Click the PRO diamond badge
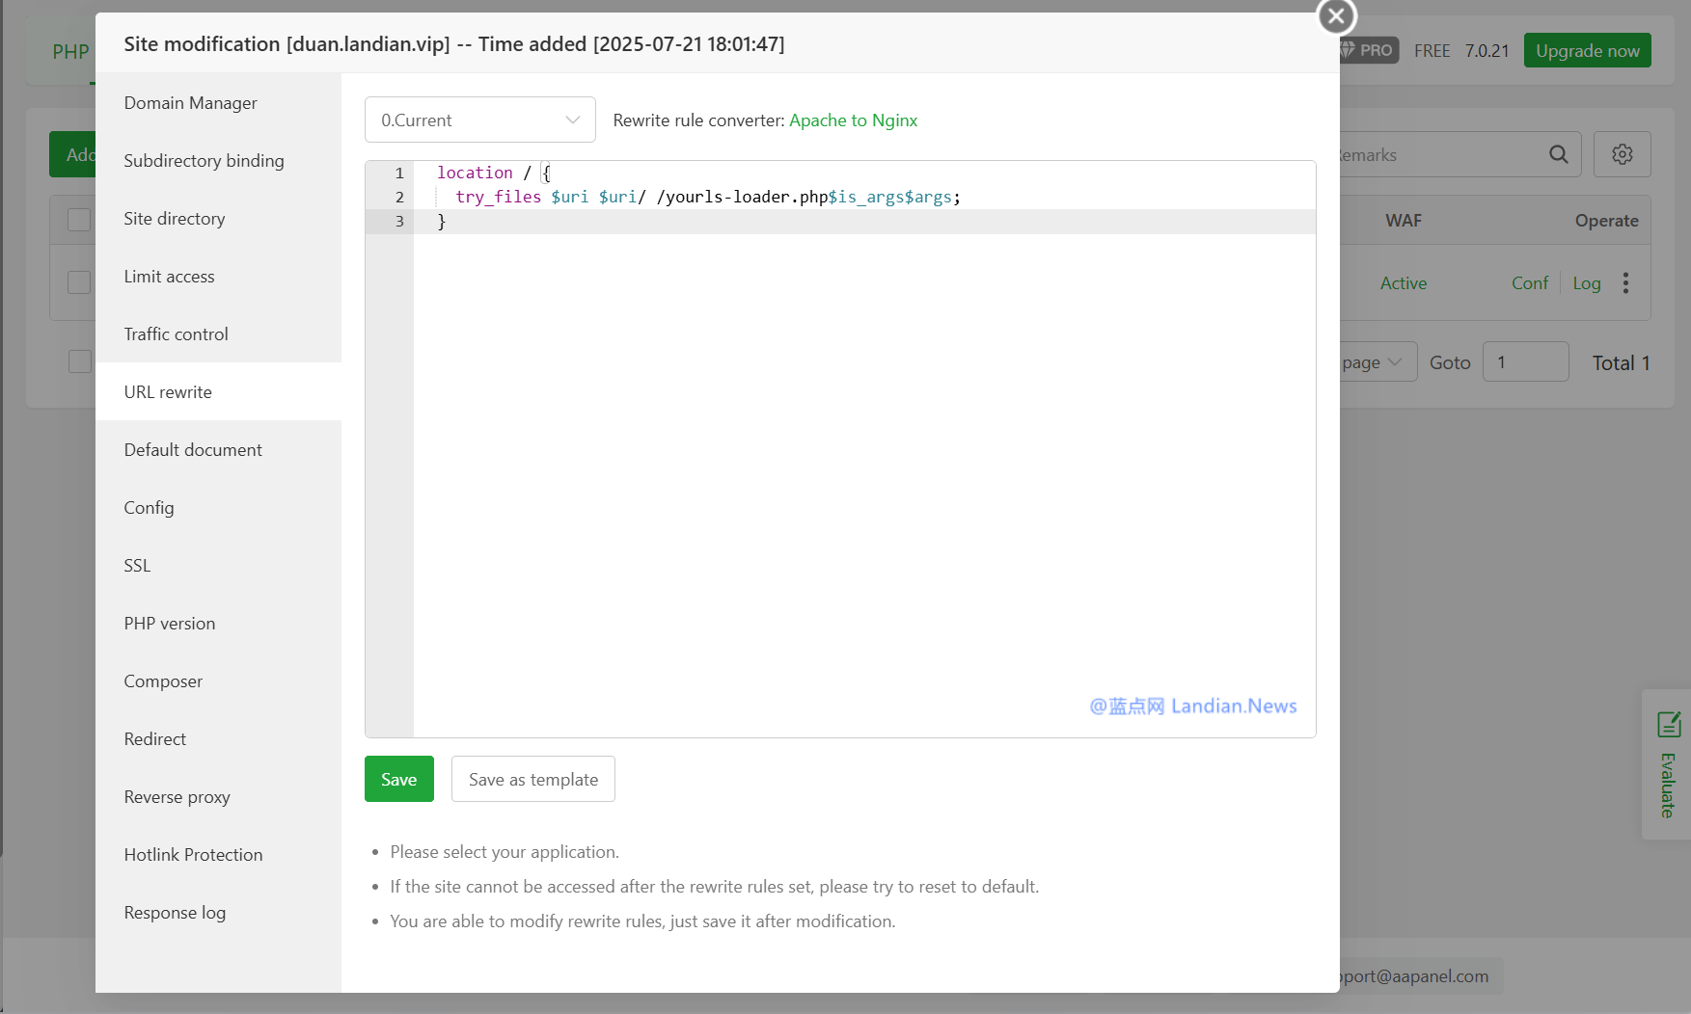 pyautogui.click(x=1368, y=50)
